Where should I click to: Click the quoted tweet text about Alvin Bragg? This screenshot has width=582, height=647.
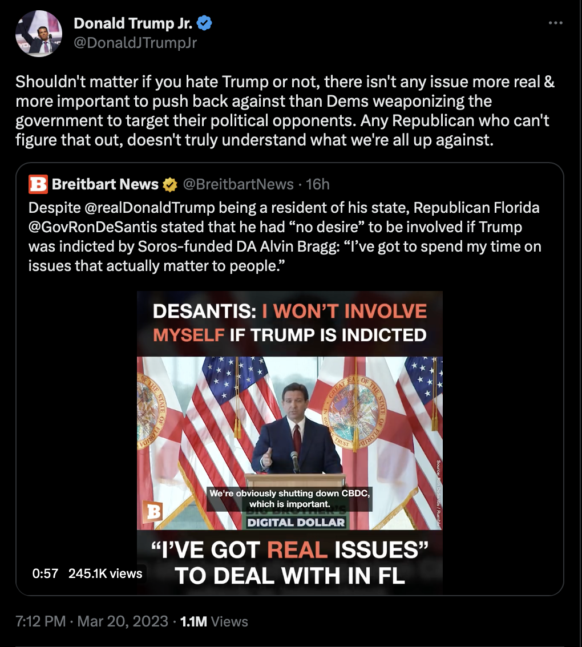point(285,236)
